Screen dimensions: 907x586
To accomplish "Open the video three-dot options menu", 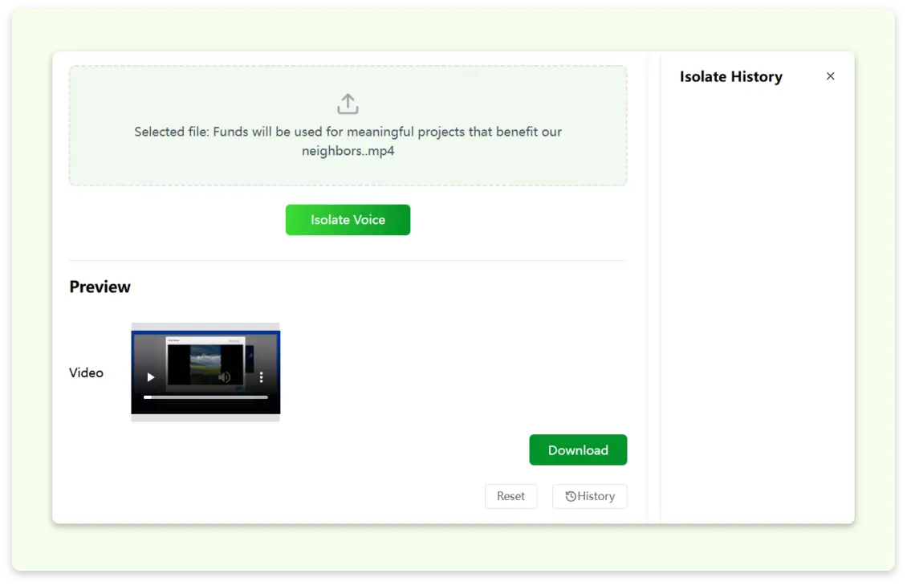I will pyautogui.click(x=262, y=377).
